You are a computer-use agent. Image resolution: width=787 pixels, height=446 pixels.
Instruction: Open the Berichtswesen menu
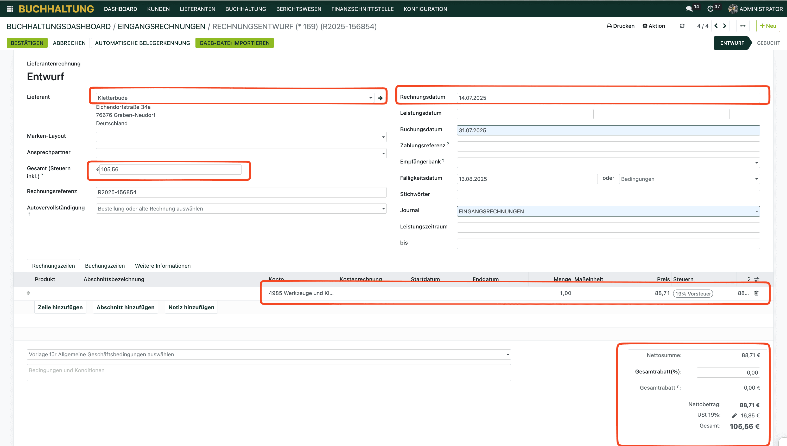pyautogui.click(x=299, y=9)
